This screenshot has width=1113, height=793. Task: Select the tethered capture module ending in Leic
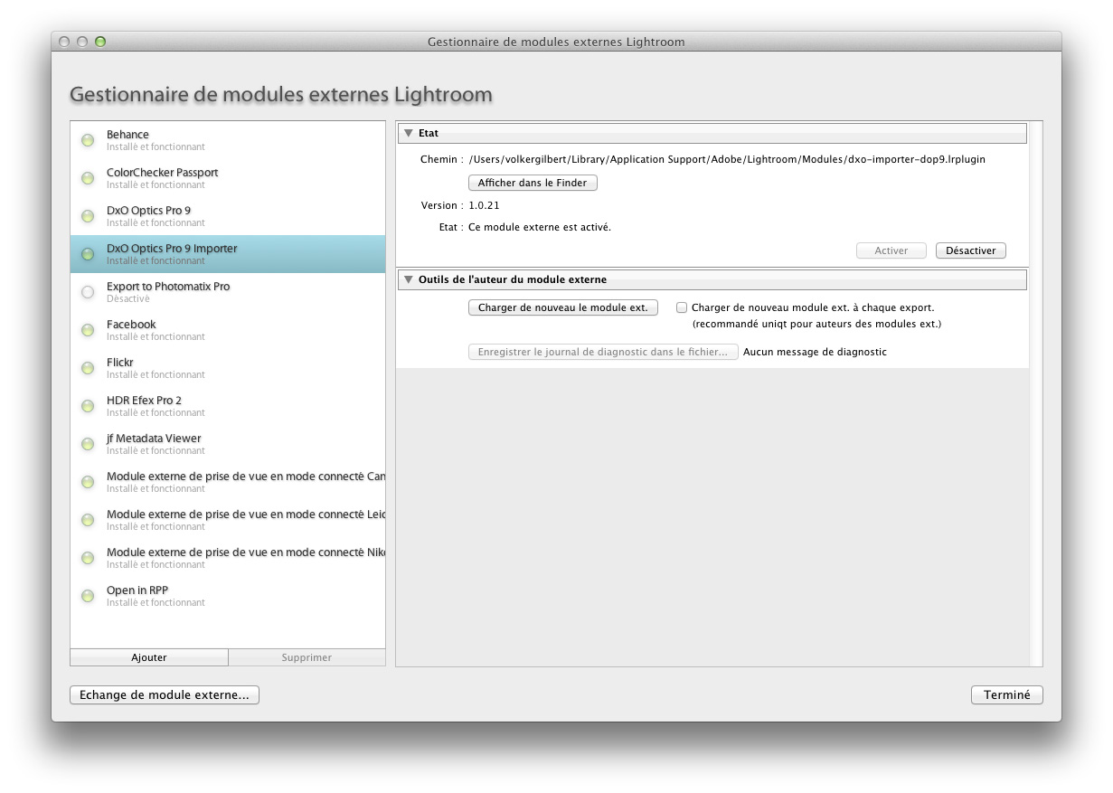pyautogui.click(x=228, y=520)
